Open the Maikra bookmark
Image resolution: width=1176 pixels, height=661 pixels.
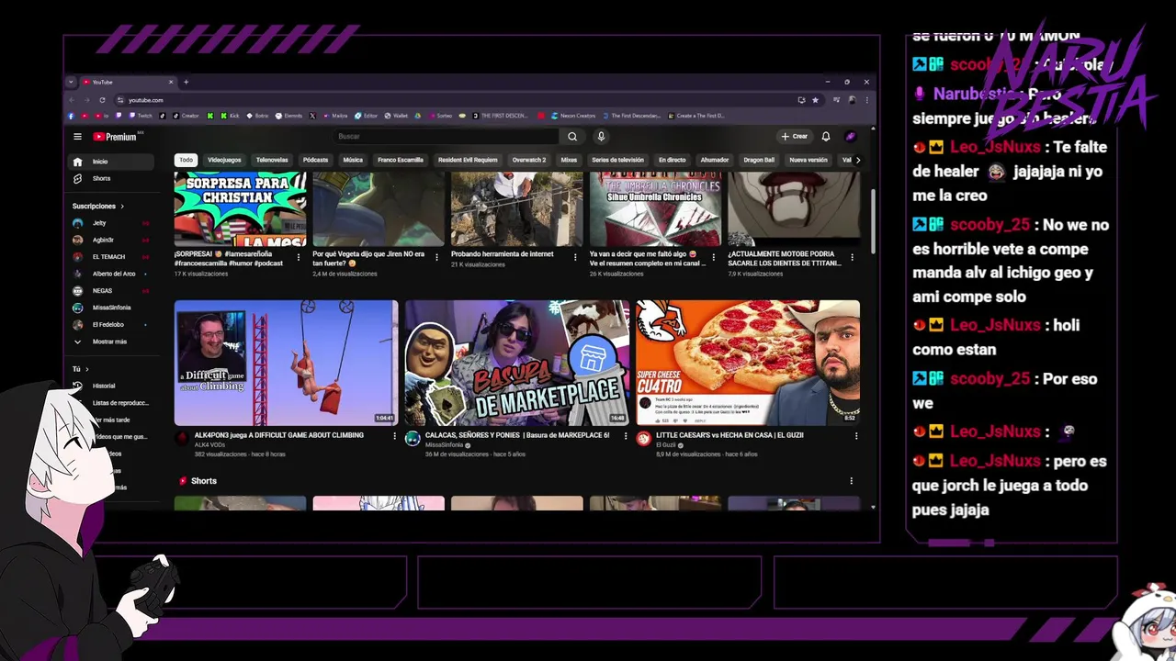(x=334, y=116)
